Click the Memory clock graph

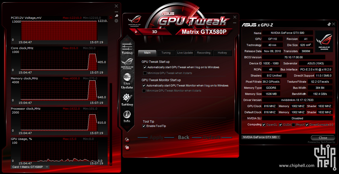pos(59,91)
